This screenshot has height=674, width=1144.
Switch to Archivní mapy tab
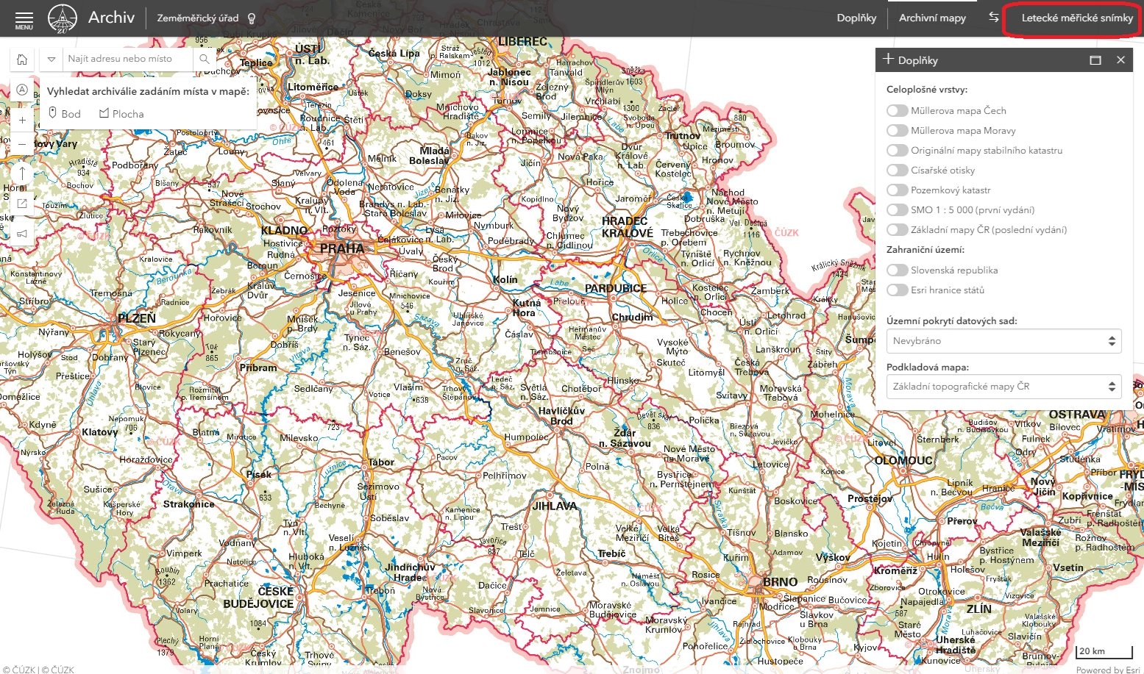(932, 18)
